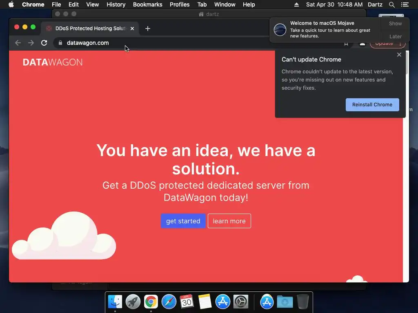The width and height of the screenshot is (418, 313).
Task: Click the get started button
Action: point(183,221)
